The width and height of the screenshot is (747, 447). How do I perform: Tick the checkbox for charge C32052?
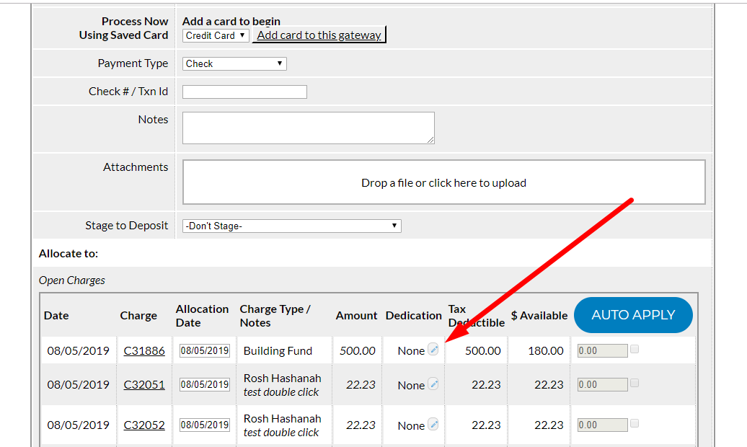point(635,423)
